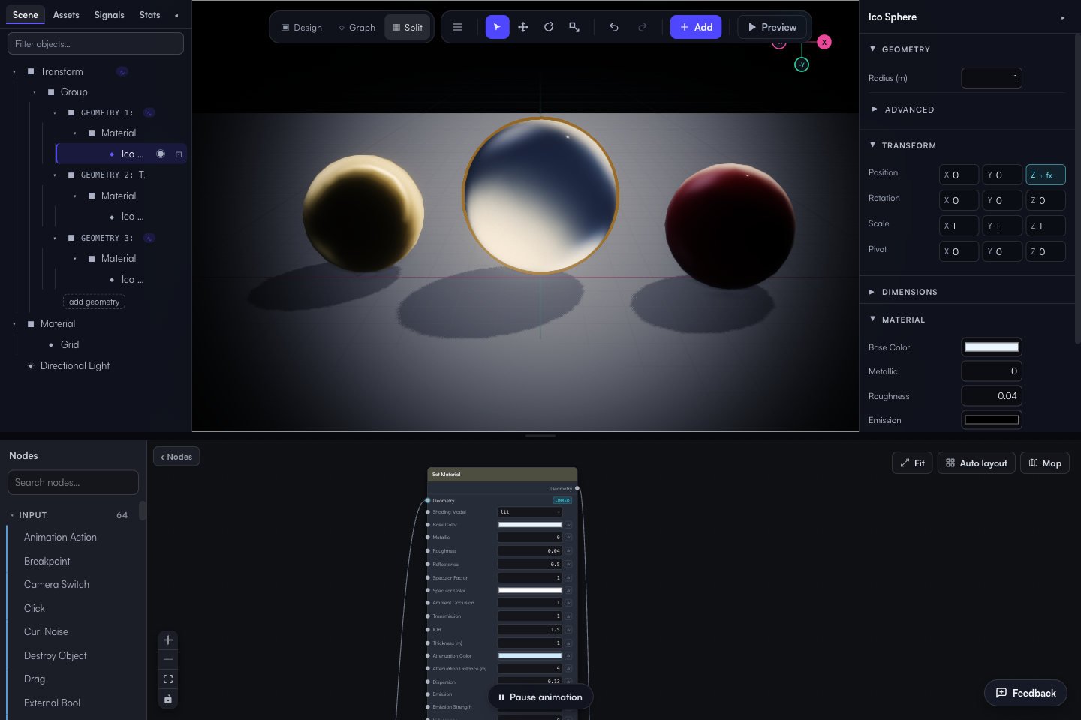Redo the last undone action

point(643,27)
